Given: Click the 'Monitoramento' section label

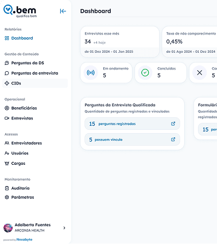Looking at the screenshot, I should pyautogui.click(x=17, y=179).
